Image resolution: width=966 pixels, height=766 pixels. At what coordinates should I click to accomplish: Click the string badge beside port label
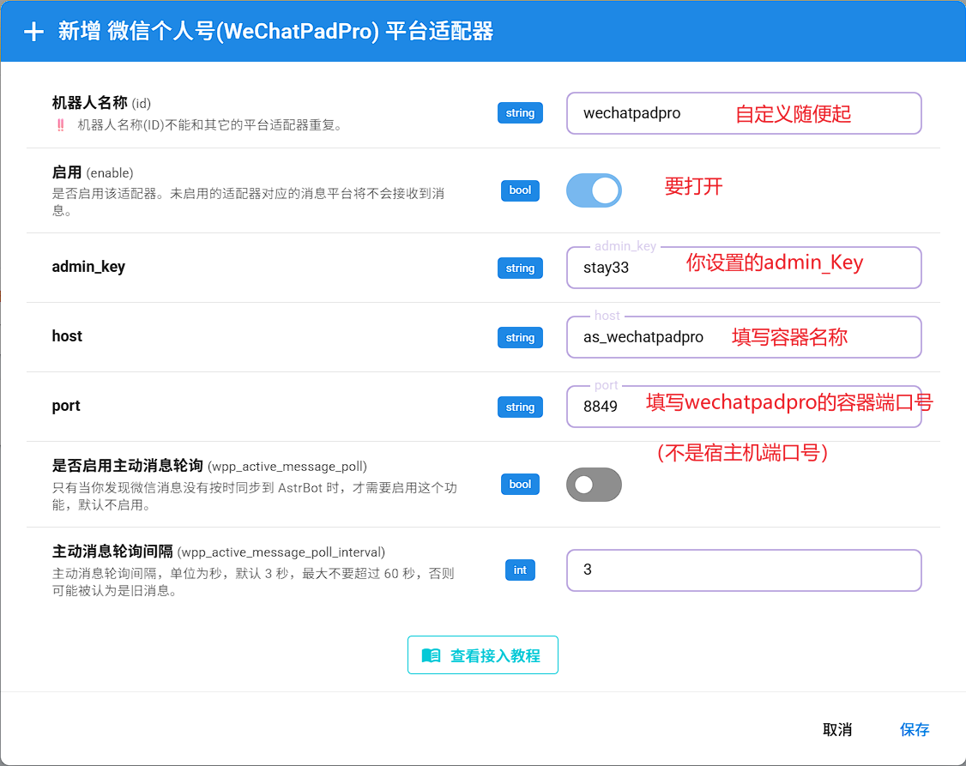520,407
